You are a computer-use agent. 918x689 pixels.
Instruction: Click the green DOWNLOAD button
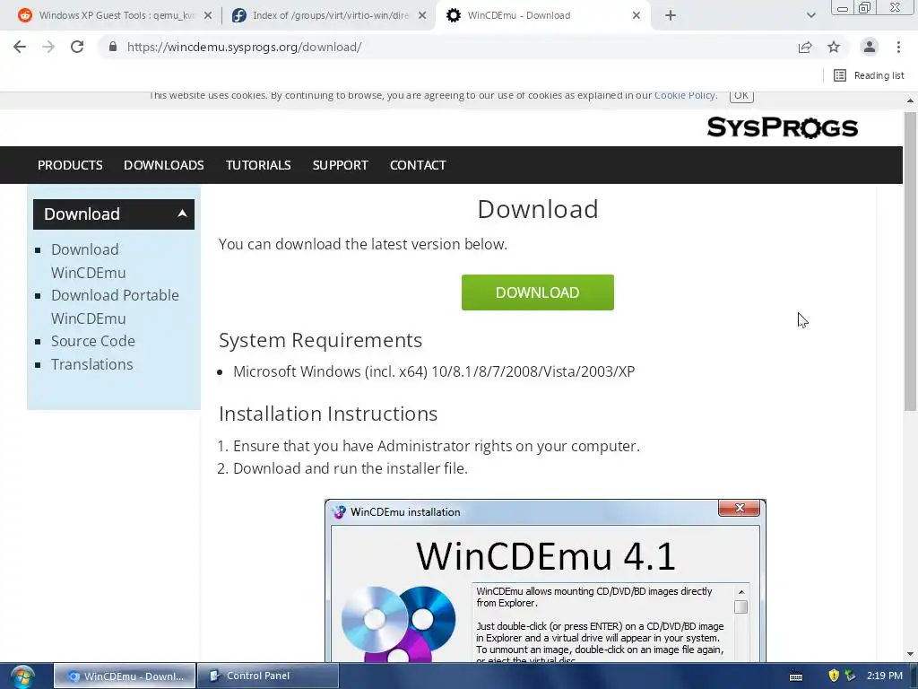538,292
